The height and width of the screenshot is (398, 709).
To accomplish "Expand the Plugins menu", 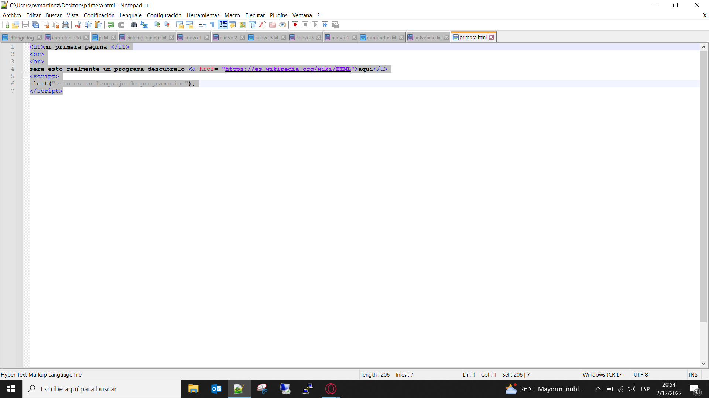I will coord(278,15).
